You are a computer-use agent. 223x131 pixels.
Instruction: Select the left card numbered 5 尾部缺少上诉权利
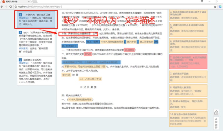[36, 71]
